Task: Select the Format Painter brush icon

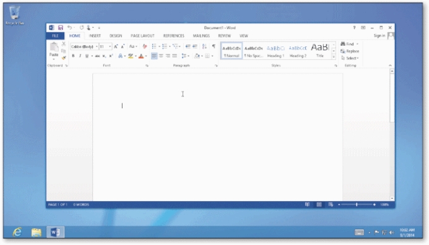Action: tap(64, 58)
